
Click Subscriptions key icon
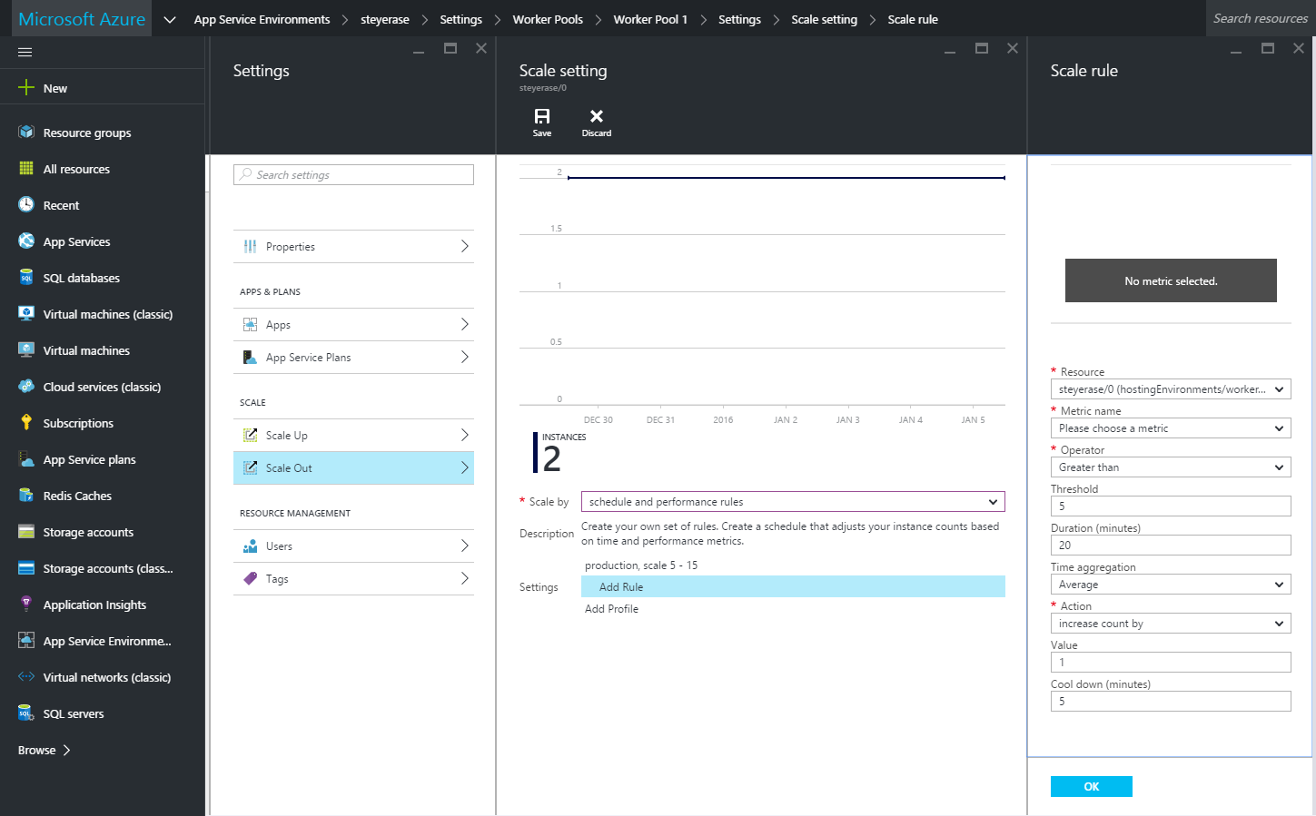(x=26, y=422)
